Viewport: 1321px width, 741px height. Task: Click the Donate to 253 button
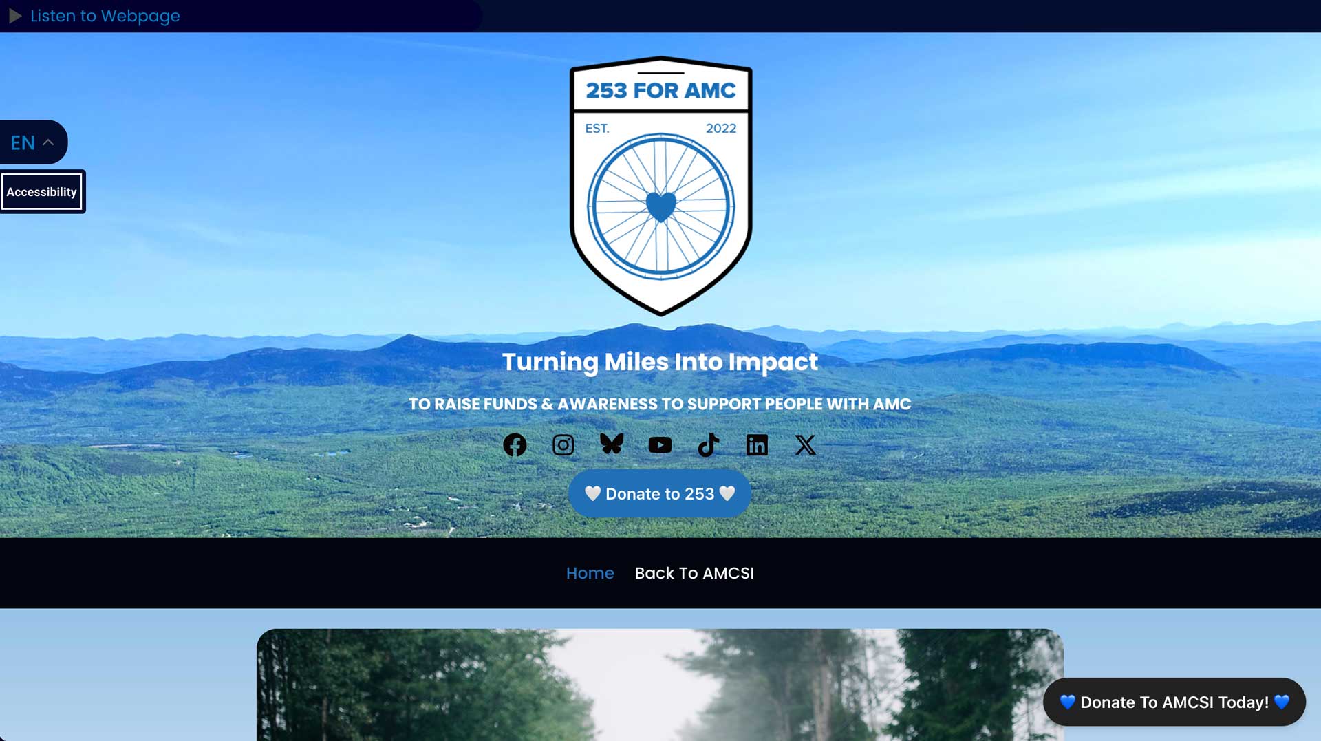click(659, 494)
